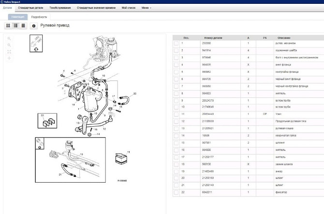
Task: Switch to grid thumbnail view
Action: click(x=8, y=26)
